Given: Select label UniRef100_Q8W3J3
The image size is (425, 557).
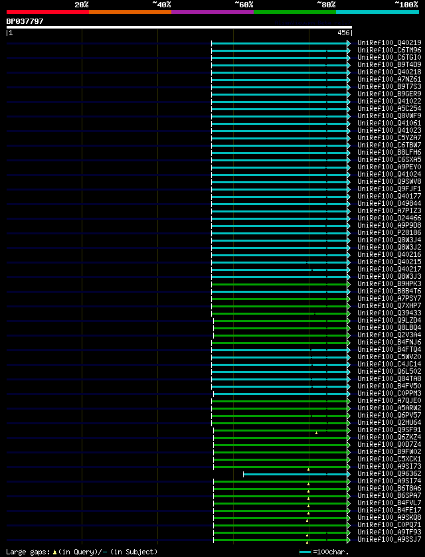Looking at the screenshot, I should [x=389, y=277].
